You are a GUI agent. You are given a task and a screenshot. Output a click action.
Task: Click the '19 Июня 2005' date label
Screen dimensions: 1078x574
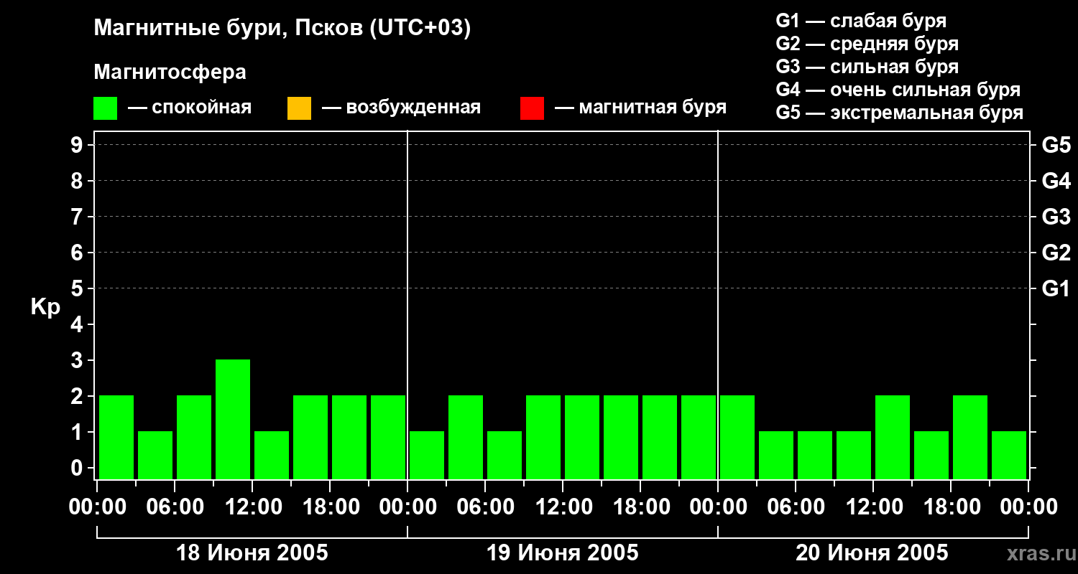pyautogui.click(x=563, y=553)
